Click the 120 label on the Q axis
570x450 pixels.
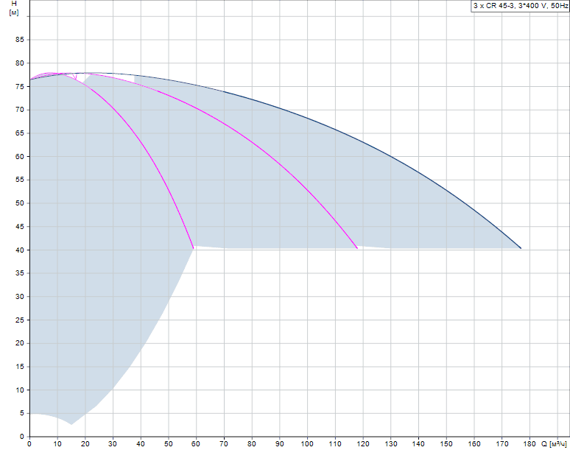[x=363, y=444]
